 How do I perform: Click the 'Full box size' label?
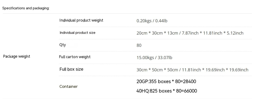71,69
